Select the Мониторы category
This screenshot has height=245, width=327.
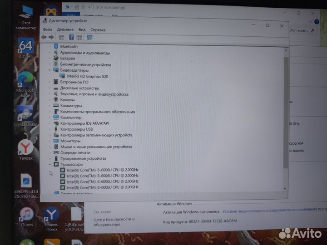point(70,141)
